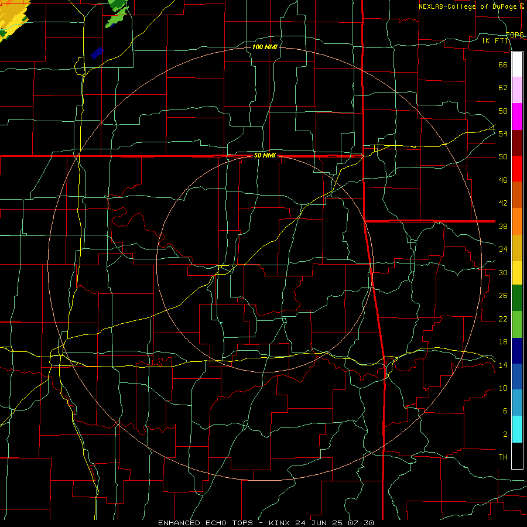Click the small navy blue echo patch
527x527 pixels.
[97, 53]
